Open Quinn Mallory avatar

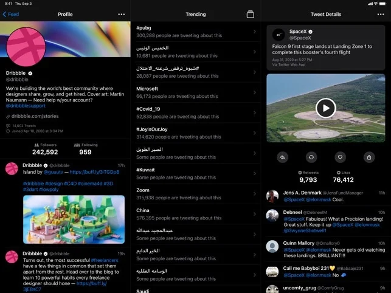tap(272, 246)
